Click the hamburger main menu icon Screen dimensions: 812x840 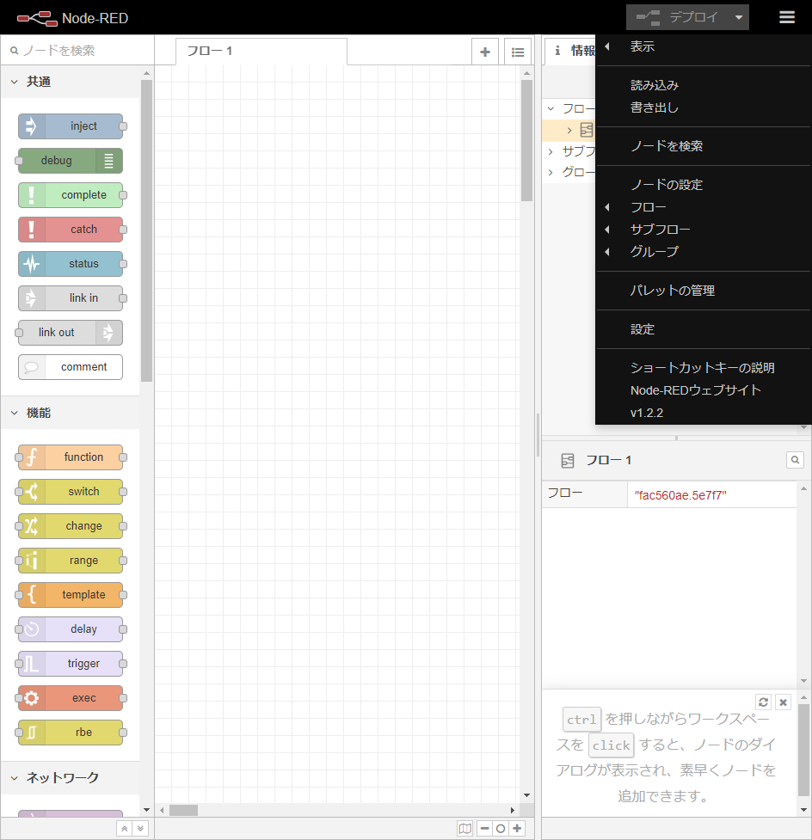coord(787,17)
